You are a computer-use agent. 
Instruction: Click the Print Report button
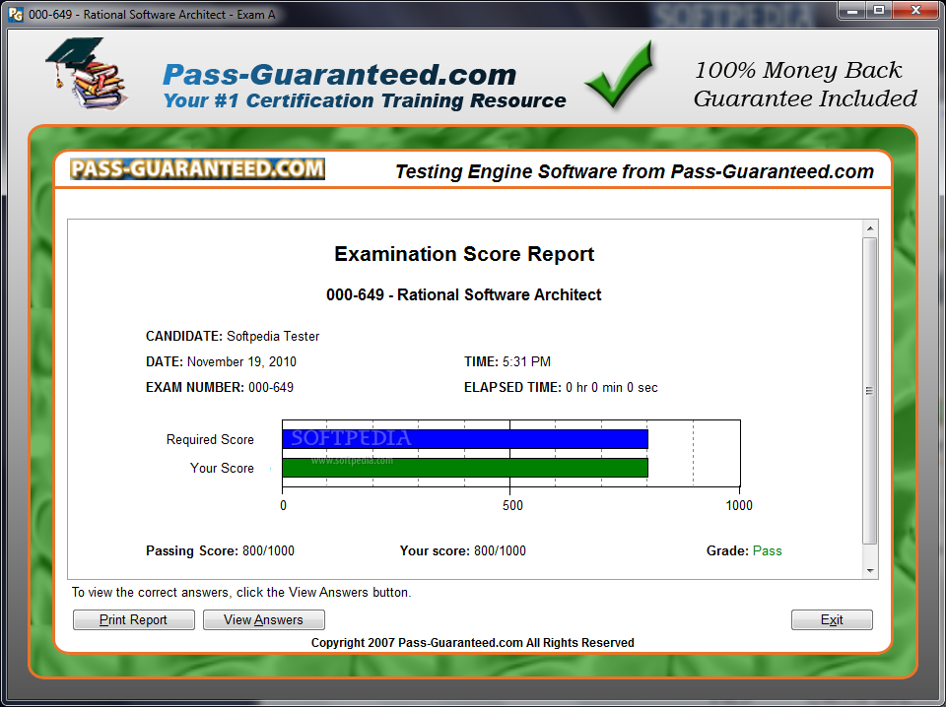coord(134,619)
